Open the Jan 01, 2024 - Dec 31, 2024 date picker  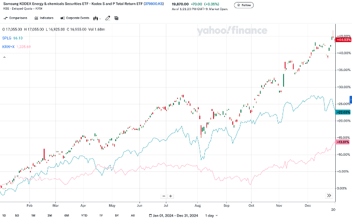coord(173,215)
